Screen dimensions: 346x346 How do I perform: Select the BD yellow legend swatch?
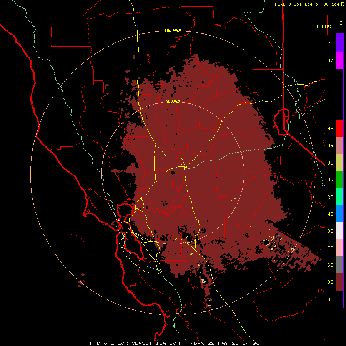(x=339, y=163)
